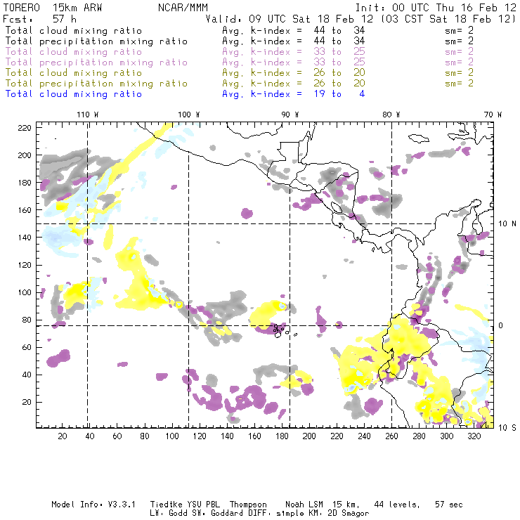Select the 'Fcst: 57 h' forecast label

point(40,19)
